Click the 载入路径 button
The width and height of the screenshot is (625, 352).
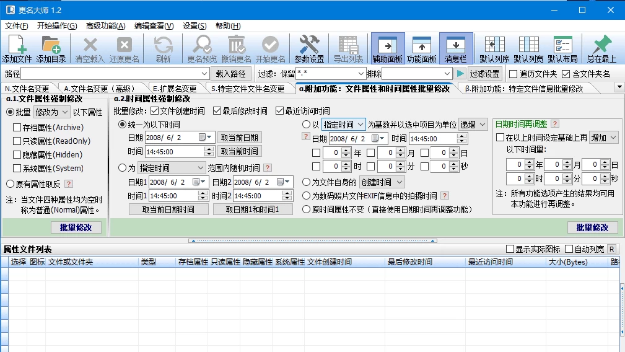tap(230, 74)
